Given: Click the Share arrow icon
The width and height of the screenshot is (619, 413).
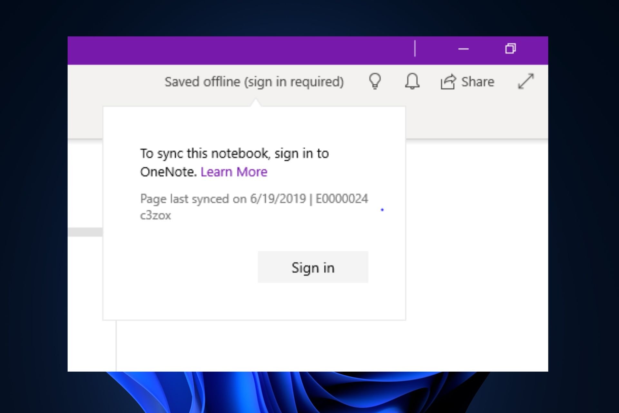Looking at the screenshot, I should click(448, 82).
